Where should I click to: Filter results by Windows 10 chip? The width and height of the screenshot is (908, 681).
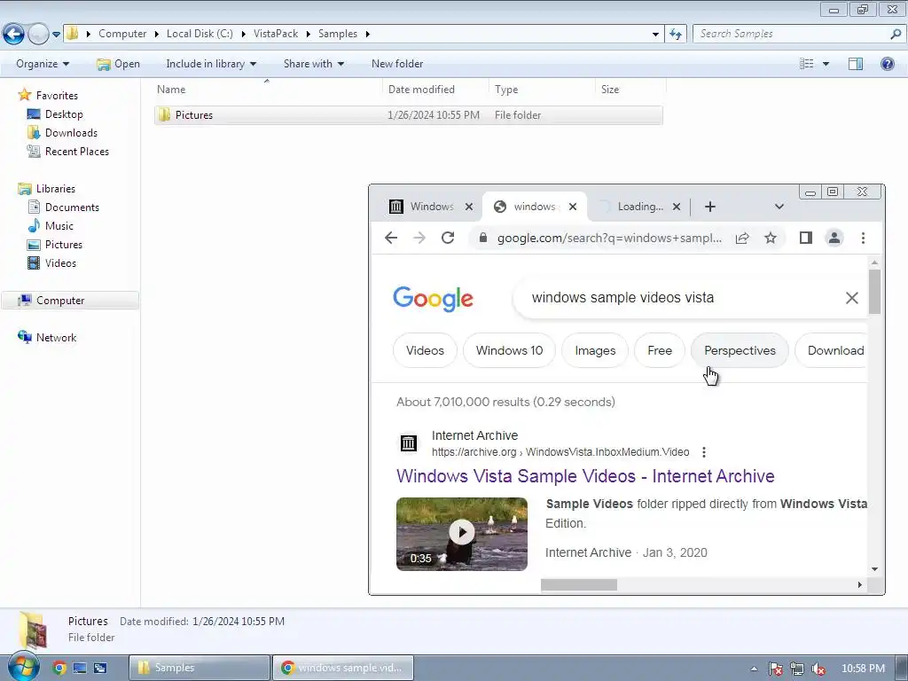click(510, 351)
